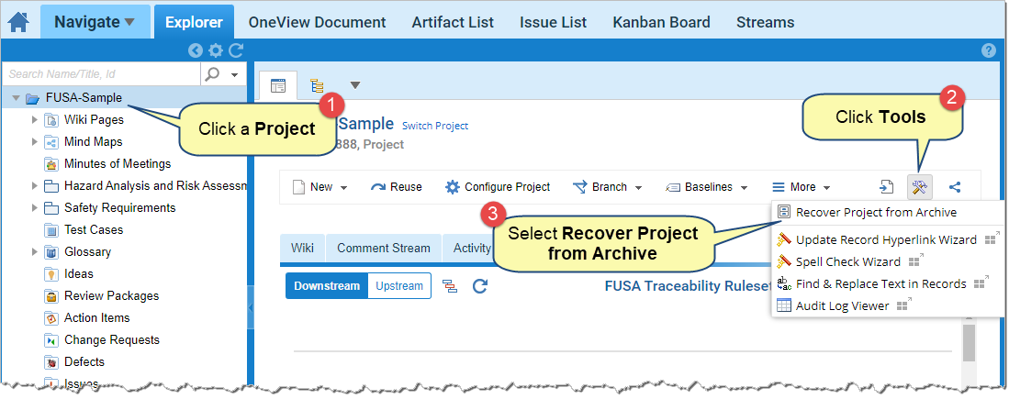
Task: Refresh the explorer tree panel
Action: click(236, 51)
